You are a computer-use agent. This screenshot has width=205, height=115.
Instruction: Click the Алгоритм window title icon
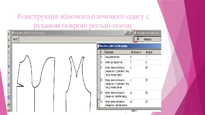(135, 33)
